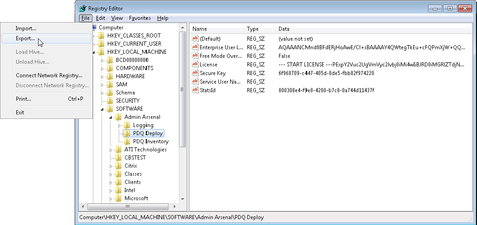This screenshot has height=225, width=477.
Task: Click the Enterprise User value icon
Action: [x=195, y=47]
